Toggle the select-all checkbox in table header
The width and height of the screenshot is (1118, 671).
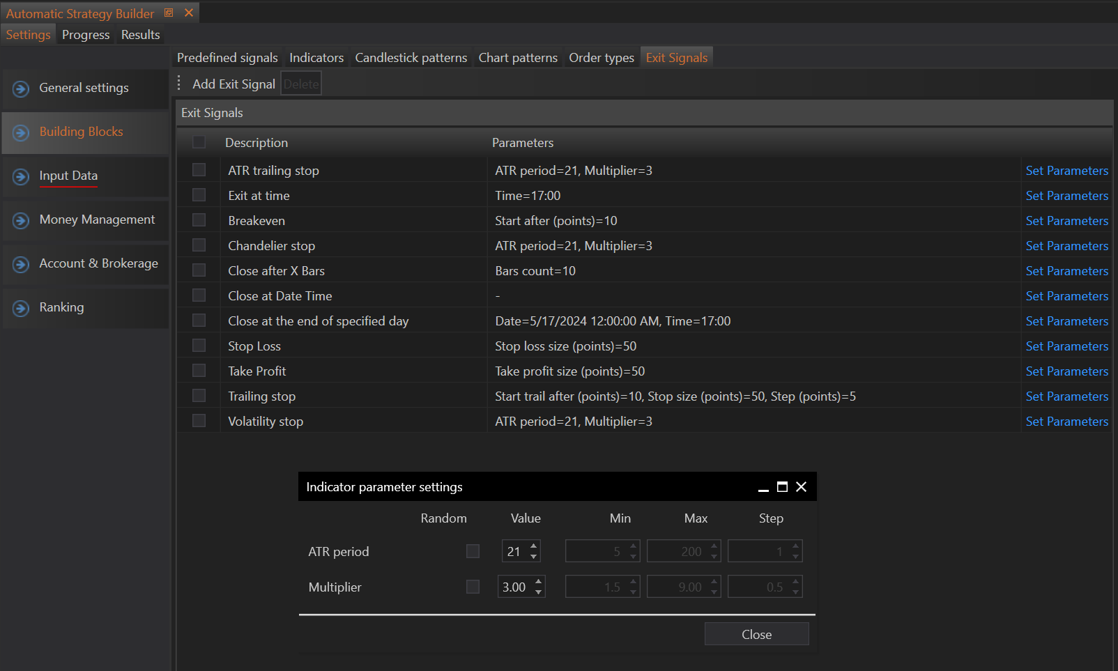click(x=199, y=142)
